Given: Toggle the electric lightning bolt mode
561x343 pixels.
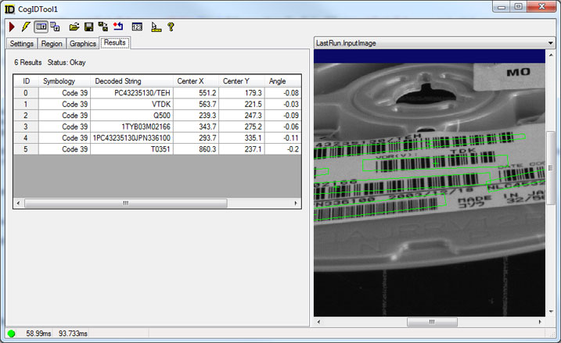Looking at the screenshot, I should (x=25, y=27).
